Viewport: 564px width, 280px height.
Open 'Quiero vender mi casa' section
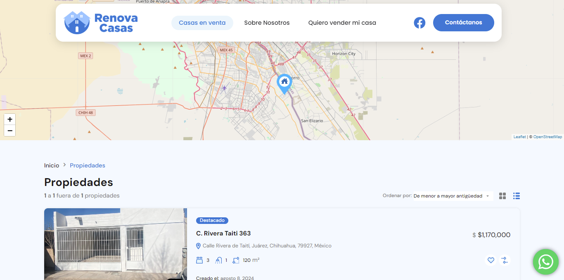pyautogui.click(x=342, y=23)
